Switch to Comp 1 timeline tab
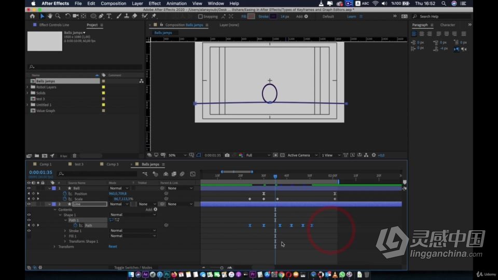 pyautogui.click(x=46, y=164)
